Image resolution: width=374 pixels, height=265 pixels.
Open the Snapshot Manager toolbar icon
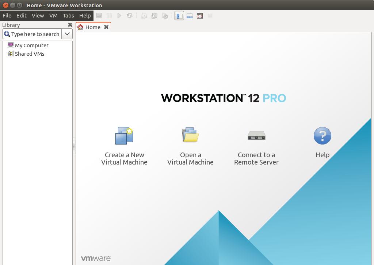(x=165, y=16)
